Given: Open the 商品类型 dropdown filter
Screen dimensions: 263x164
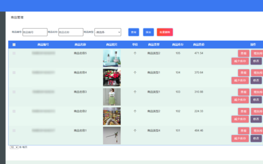Looking at the screenshot, I should (x=108, y=32).
